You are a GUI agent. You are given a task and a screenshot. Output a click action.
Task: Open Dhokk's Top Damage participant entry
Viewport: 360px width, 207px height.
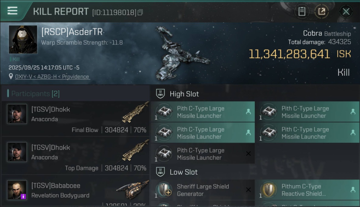point(75,157)
